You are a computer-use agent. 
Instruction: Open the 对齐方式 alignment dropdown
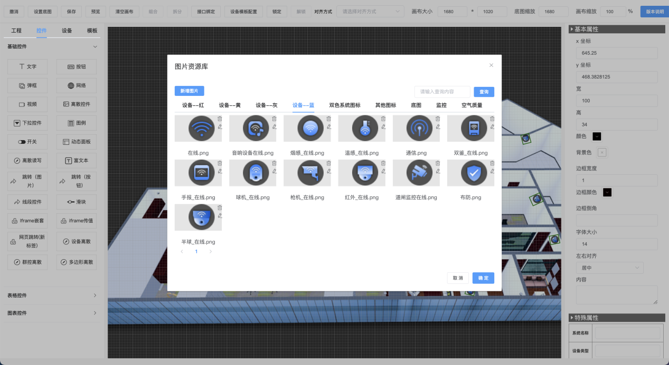pyautogui.click(x=370, y=12)
